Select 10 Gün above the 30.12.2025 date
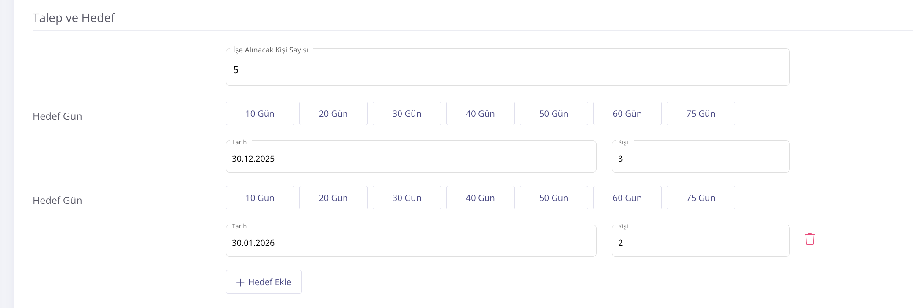Screen dimensions: 913x308 pos(260,113)
